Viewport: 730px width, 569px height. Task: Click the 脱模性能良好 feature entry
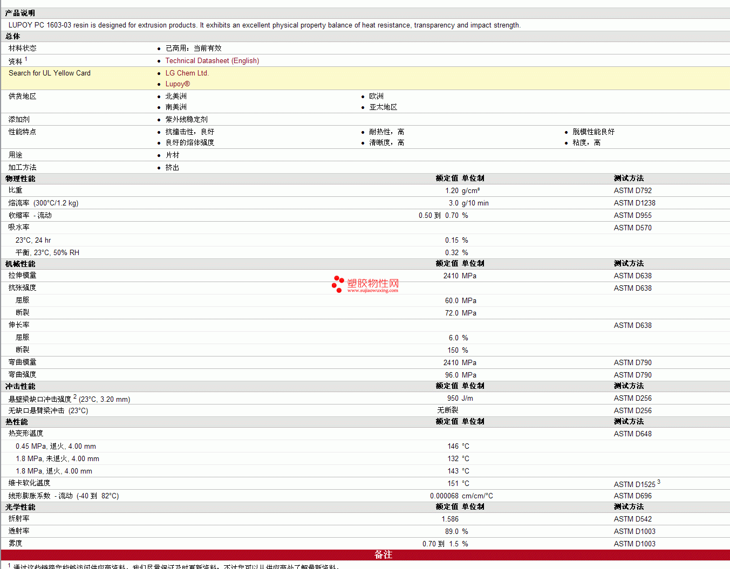pyautogui.click(x=593, y=132)
